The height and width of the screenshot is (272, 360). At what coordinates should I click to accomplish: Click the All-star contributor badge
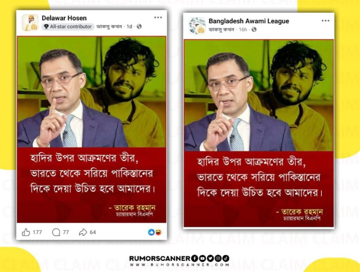[x=68, y=27]
